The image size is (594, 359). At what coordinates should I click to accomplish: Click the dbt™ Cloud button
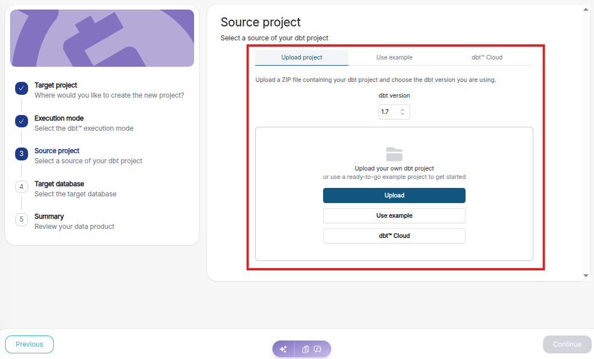394,236
